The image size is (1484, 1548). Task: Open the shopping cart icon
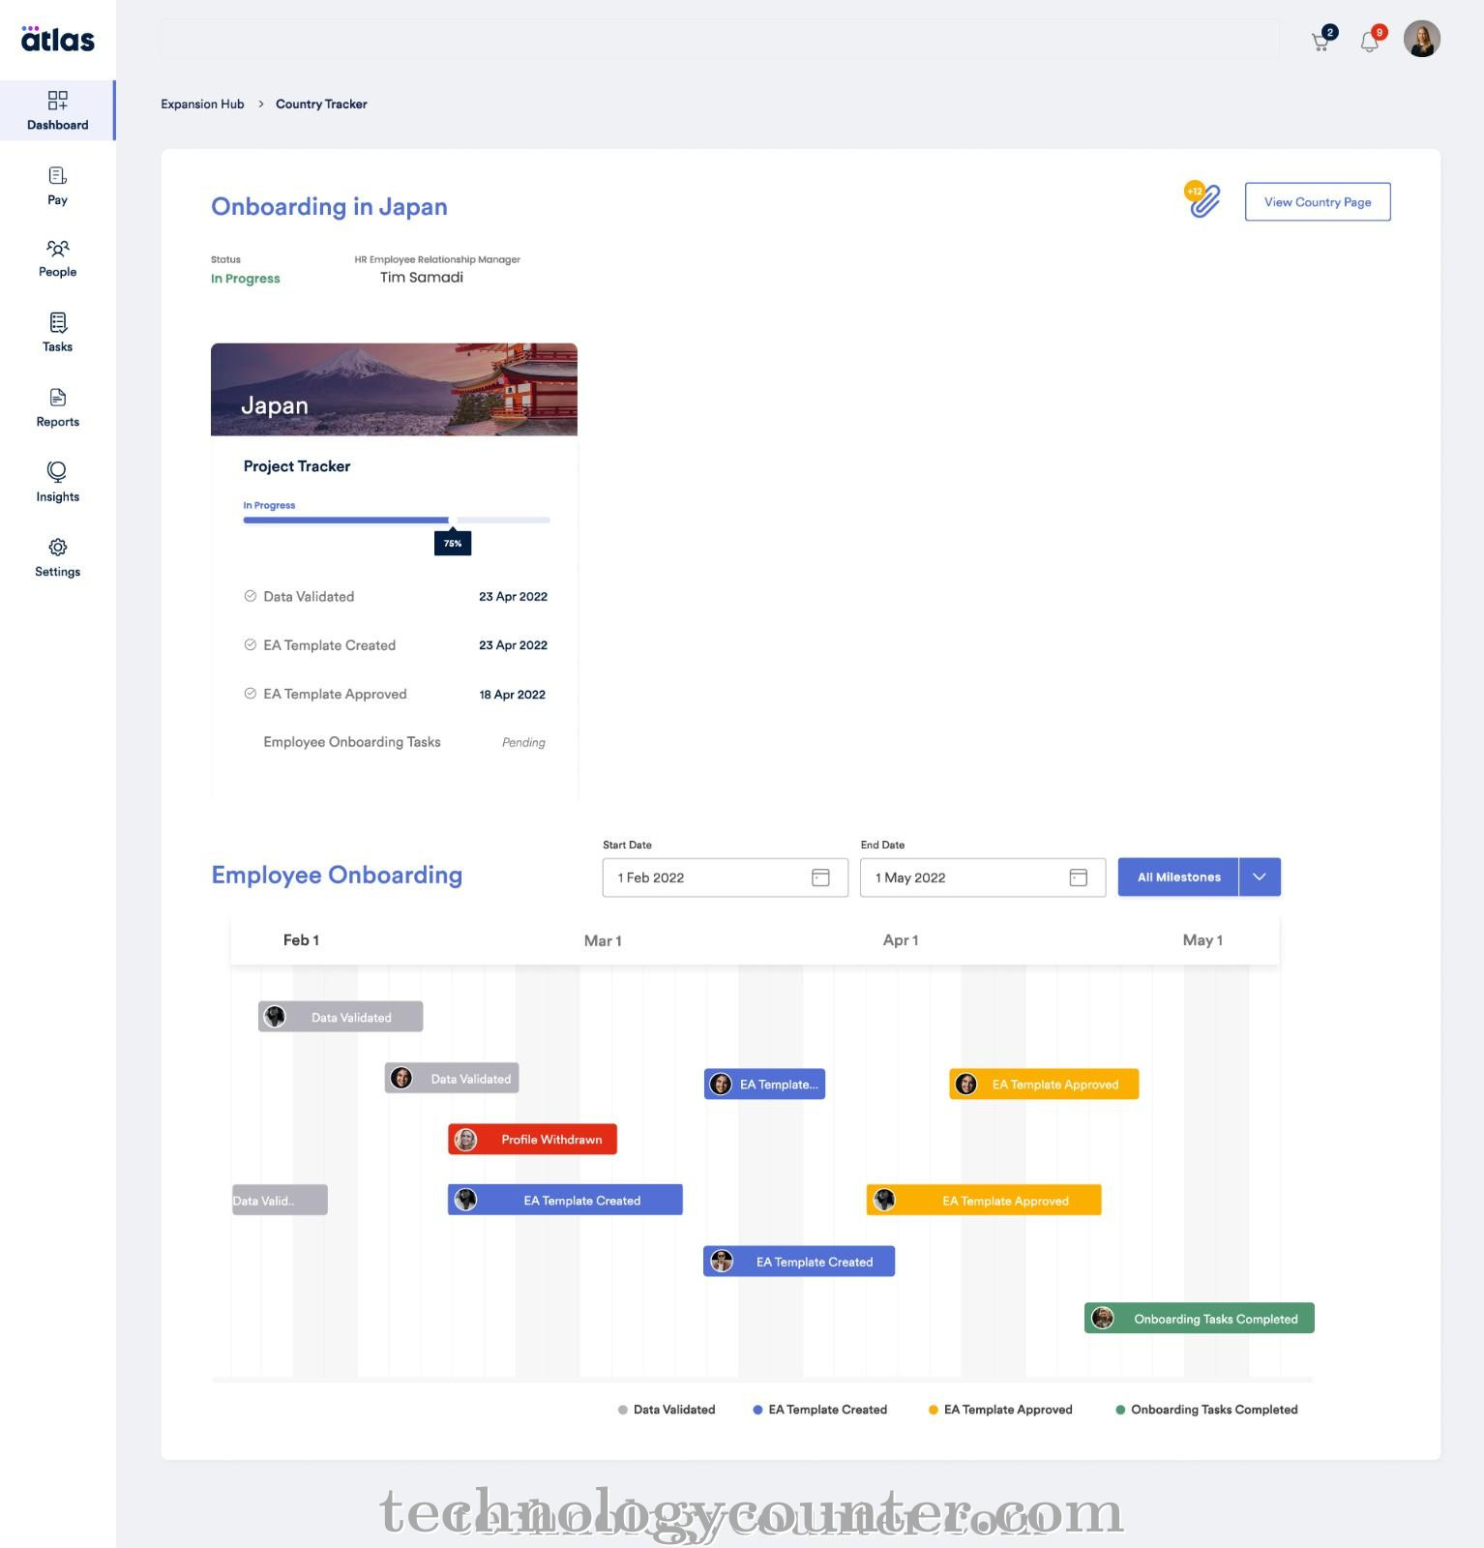tap(1321, 41)
